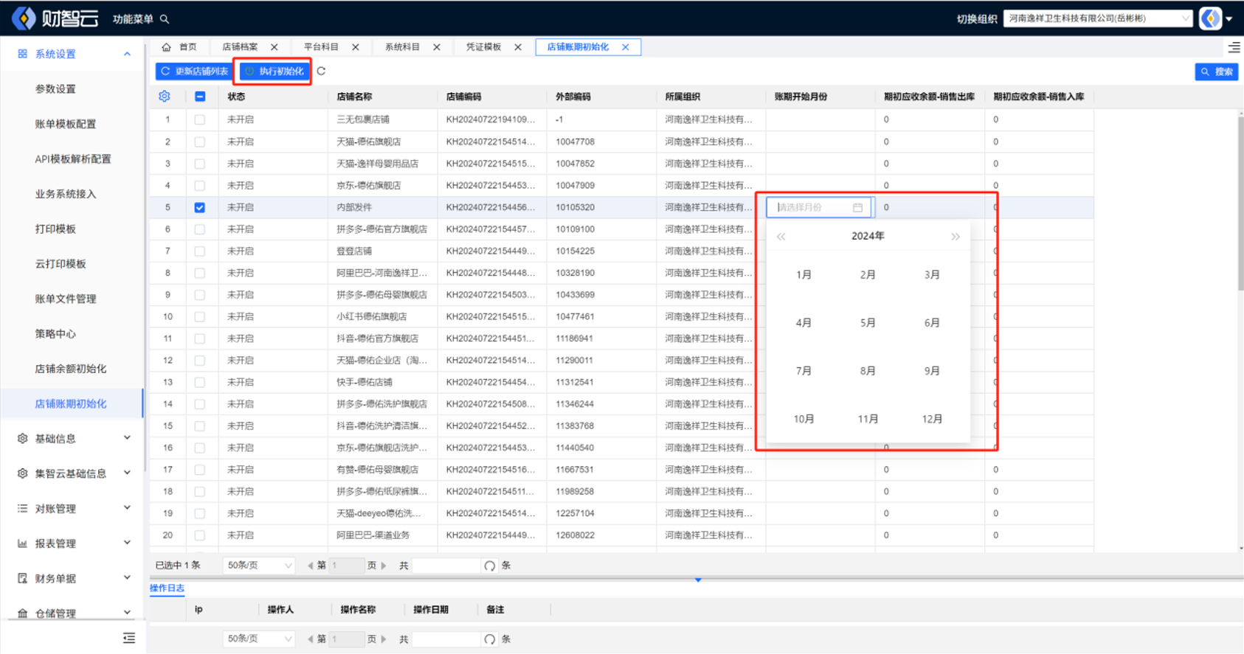
Task: Switch to the 凭证模板 tab
Action: click(483, 47)
